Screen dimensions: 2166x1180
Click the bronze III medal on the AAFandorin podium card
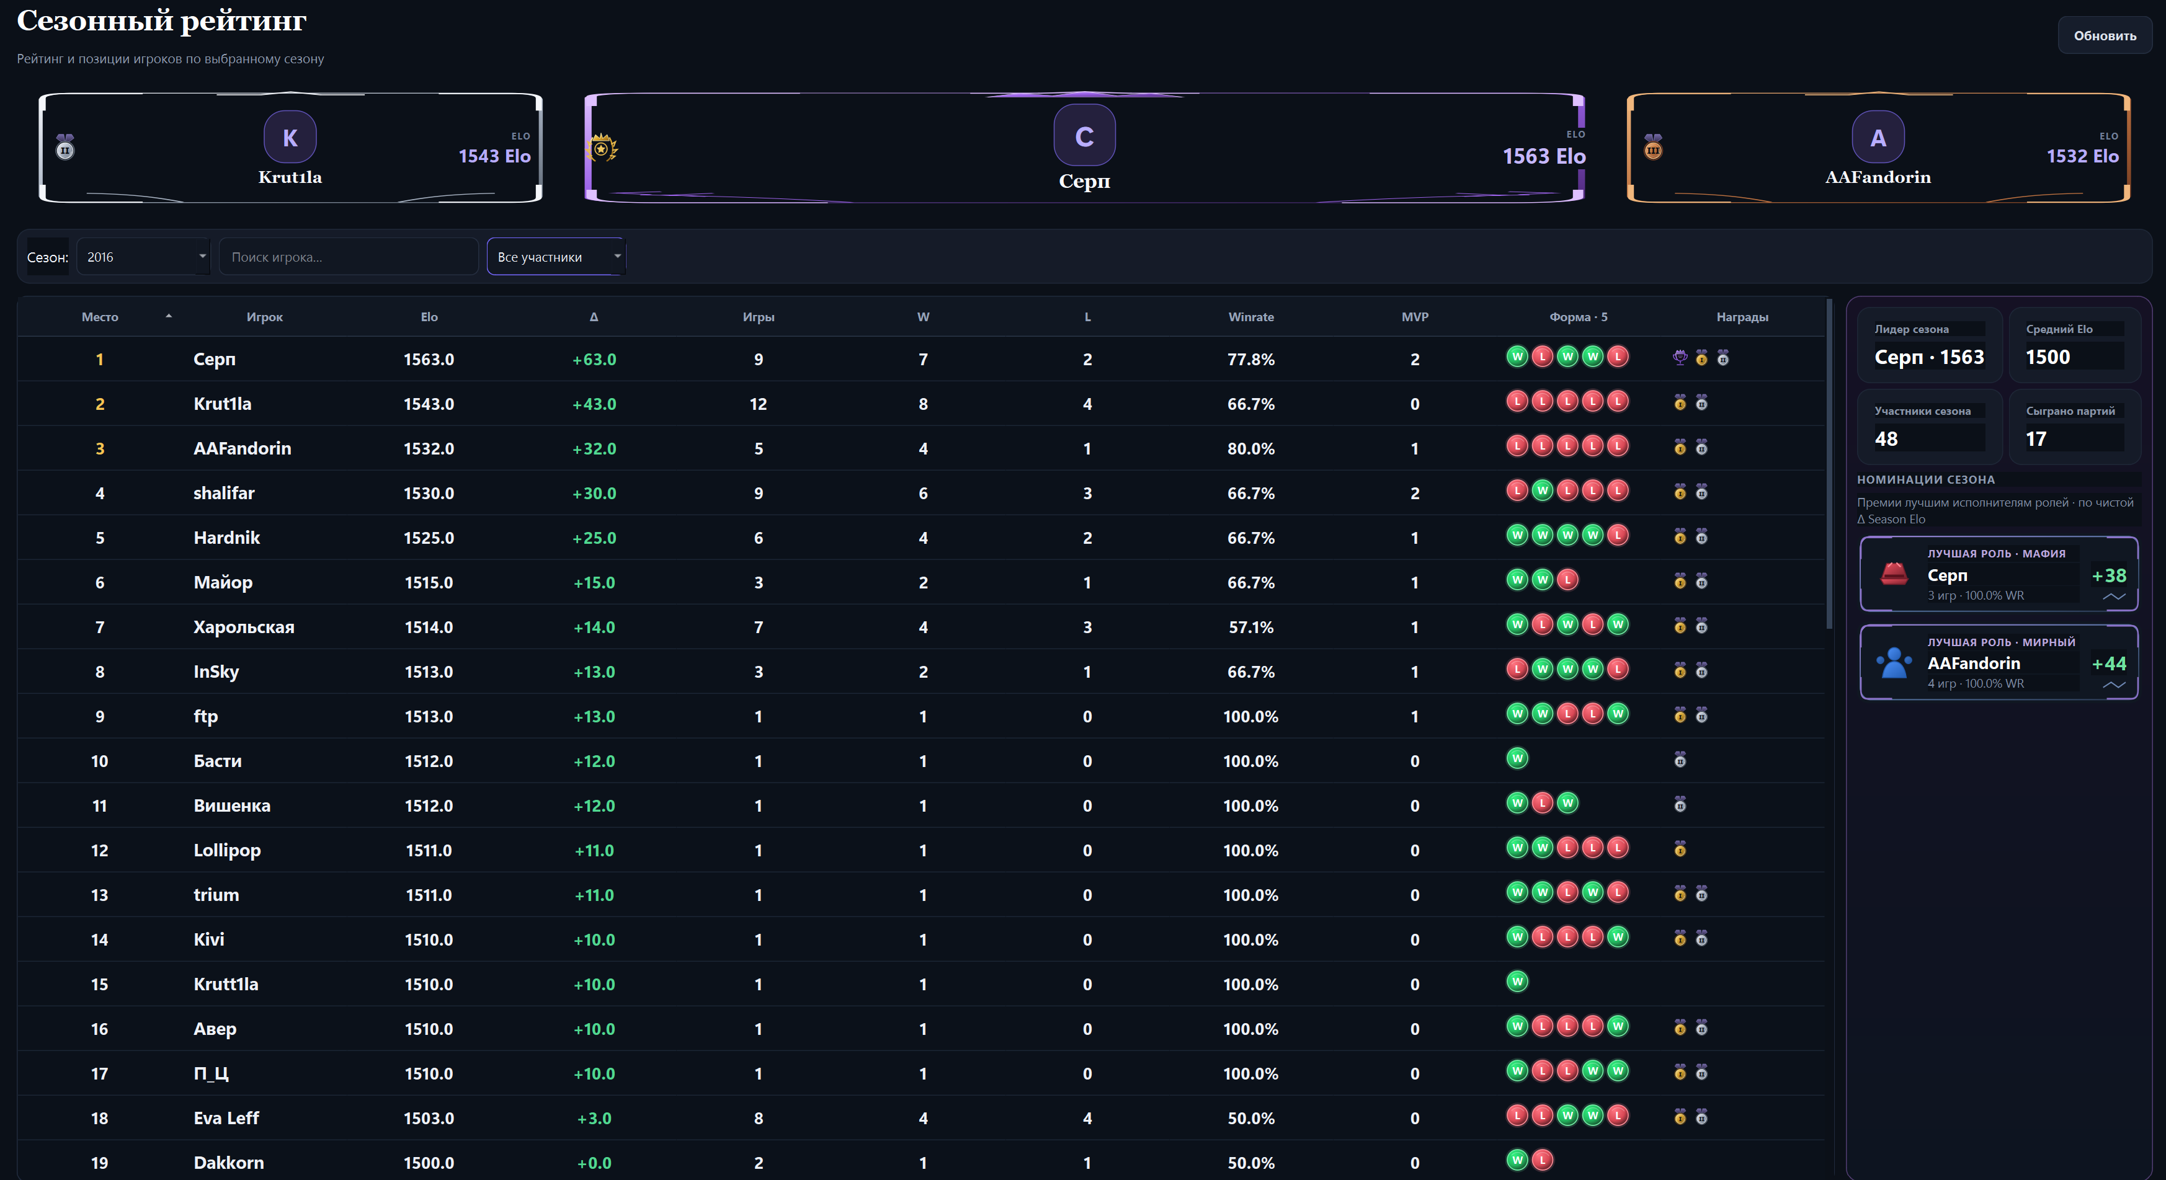coord(1653,147)
